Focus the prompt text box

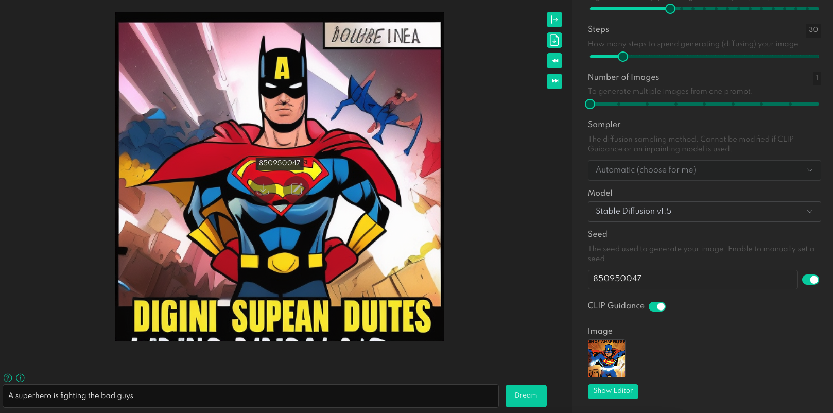pyautogui.click(x=251, y=395)
